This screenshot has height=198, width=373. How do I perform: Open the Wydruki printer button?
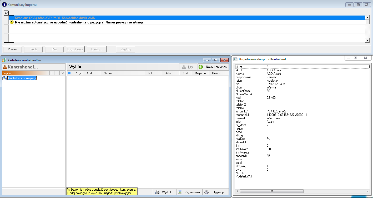[x=164, y=192]
